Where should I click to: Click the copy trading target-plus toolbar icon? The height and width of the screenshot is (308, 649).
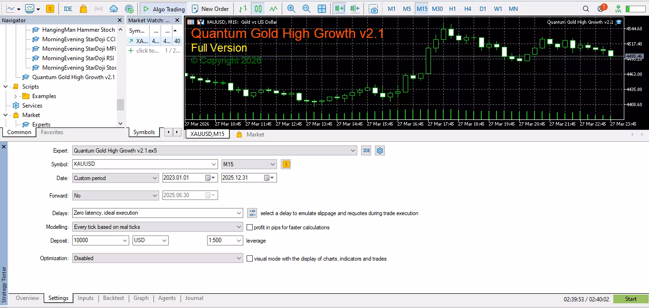point(129,9)
